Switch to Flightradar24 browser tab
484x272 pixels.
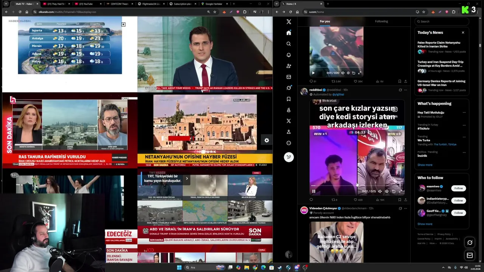(x=151, y=4)
